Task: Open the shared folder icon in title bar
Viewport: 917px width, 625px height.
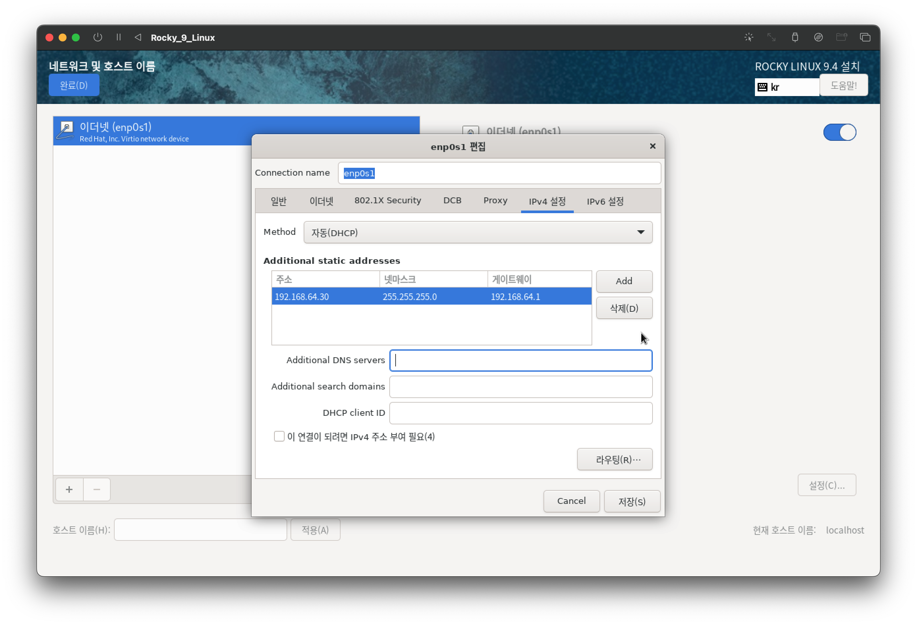Action: (842, 37)
